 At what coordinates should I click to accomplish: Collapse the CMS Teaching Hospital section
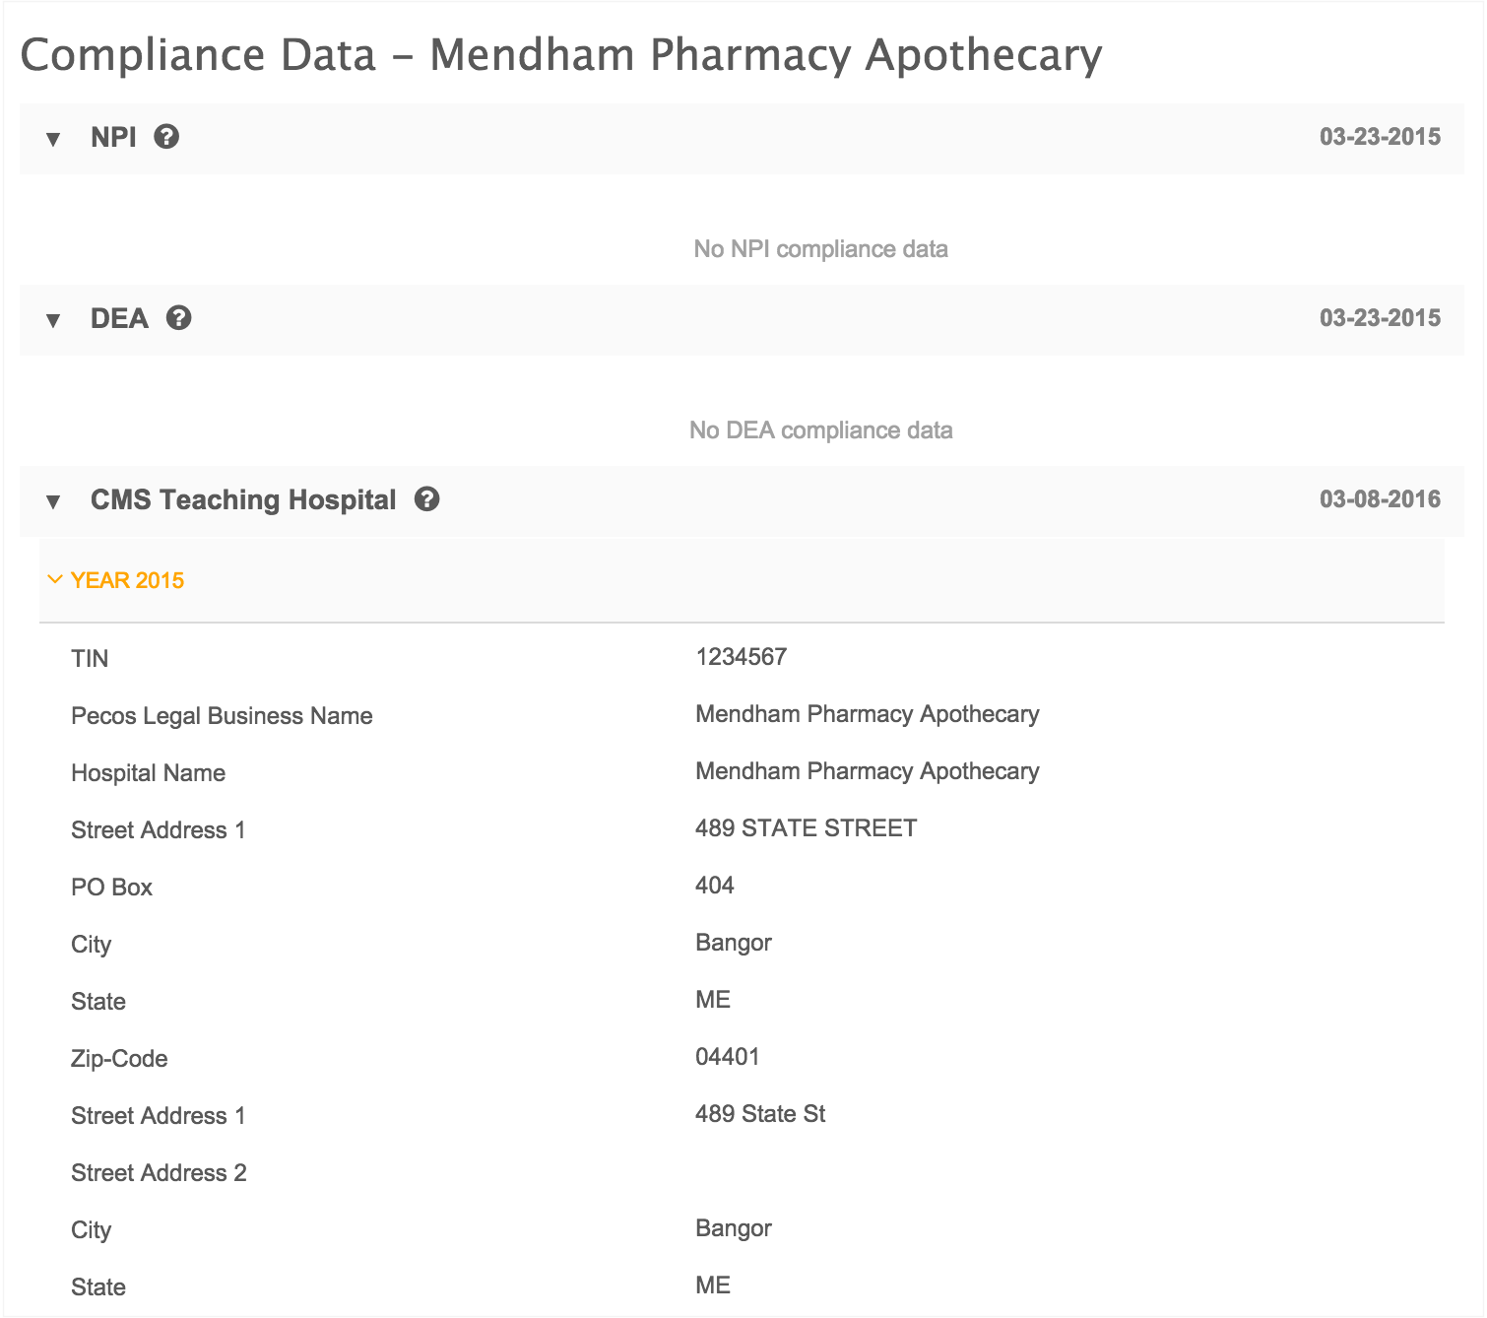click(53, 501)
